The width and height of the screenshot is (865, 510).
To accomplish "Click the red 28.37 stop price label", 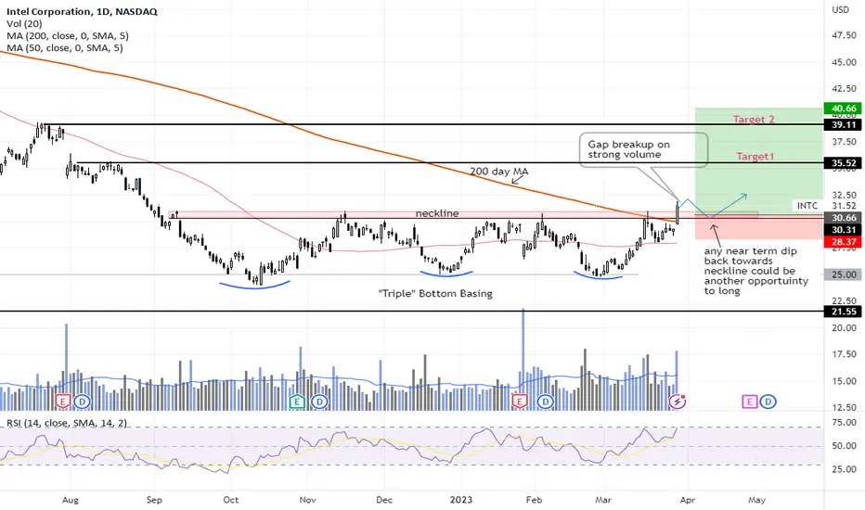I will (842, 242).
